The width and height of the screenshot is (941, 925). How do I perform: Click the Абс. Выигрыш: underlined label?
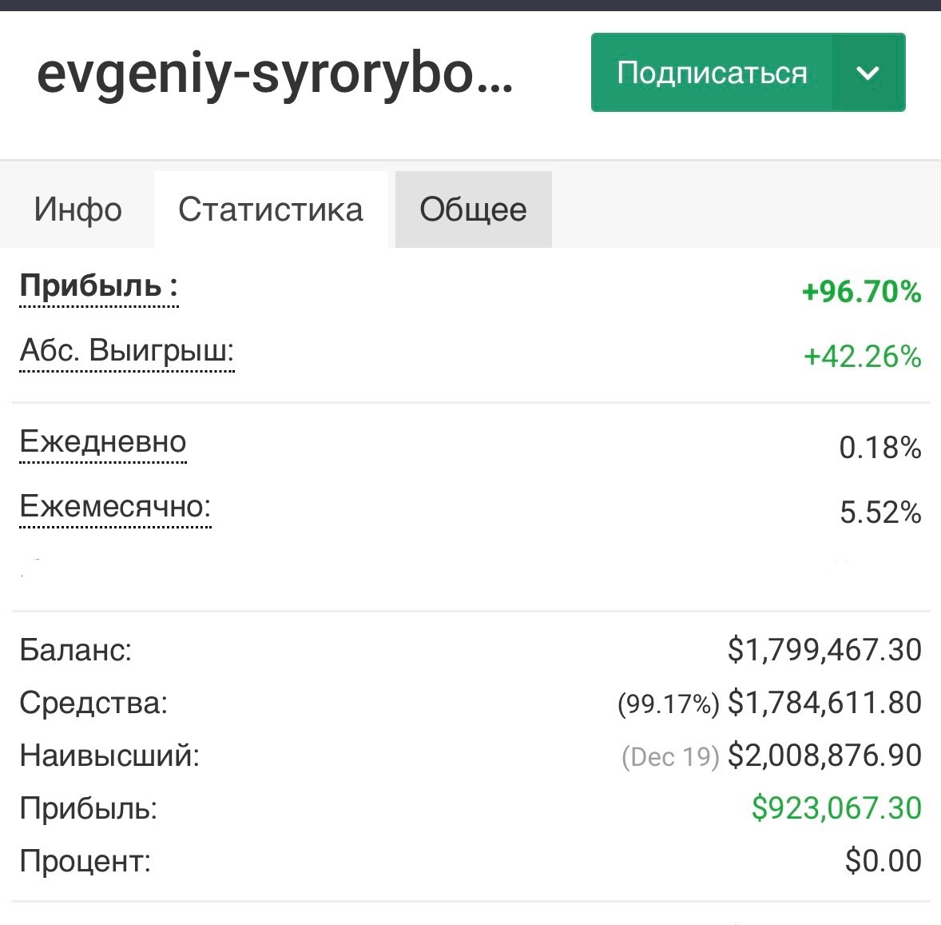click(x=127, y=351)
